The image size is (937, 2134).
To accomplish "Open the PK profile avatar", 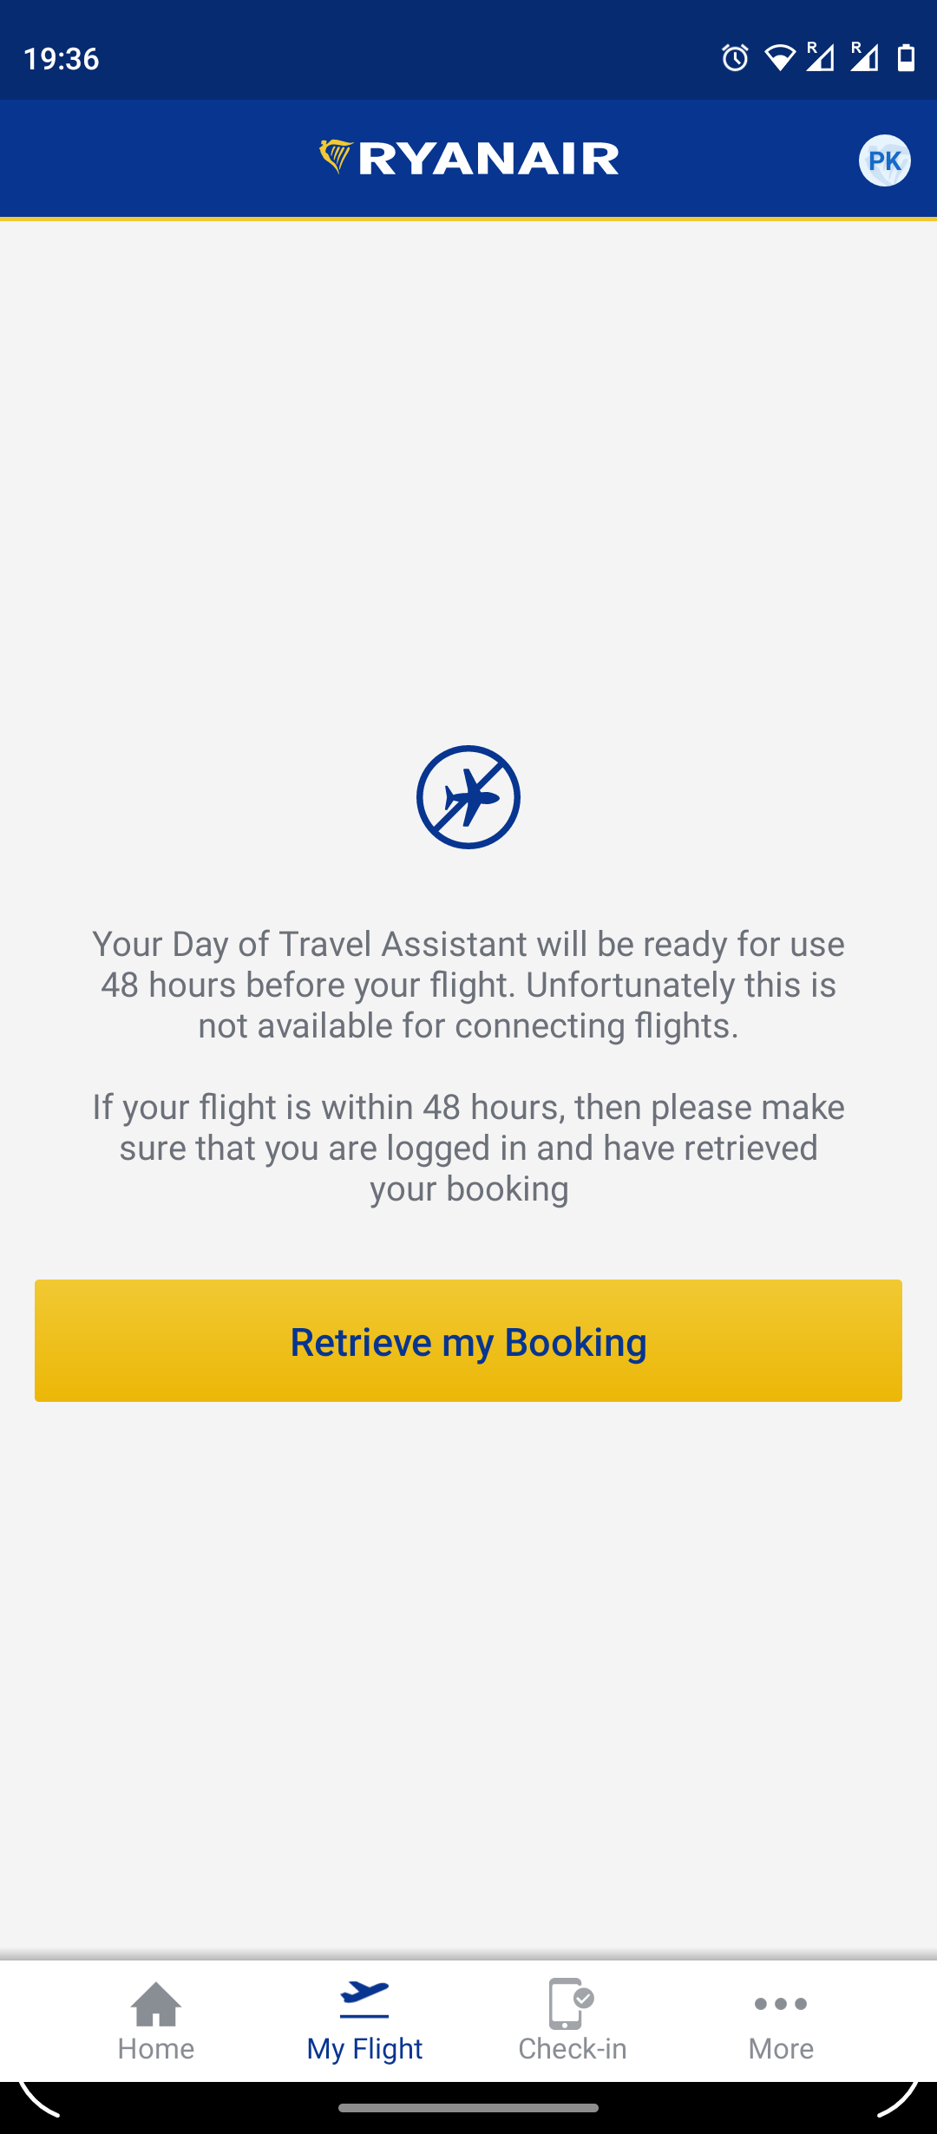I will (x=884, y=160).
